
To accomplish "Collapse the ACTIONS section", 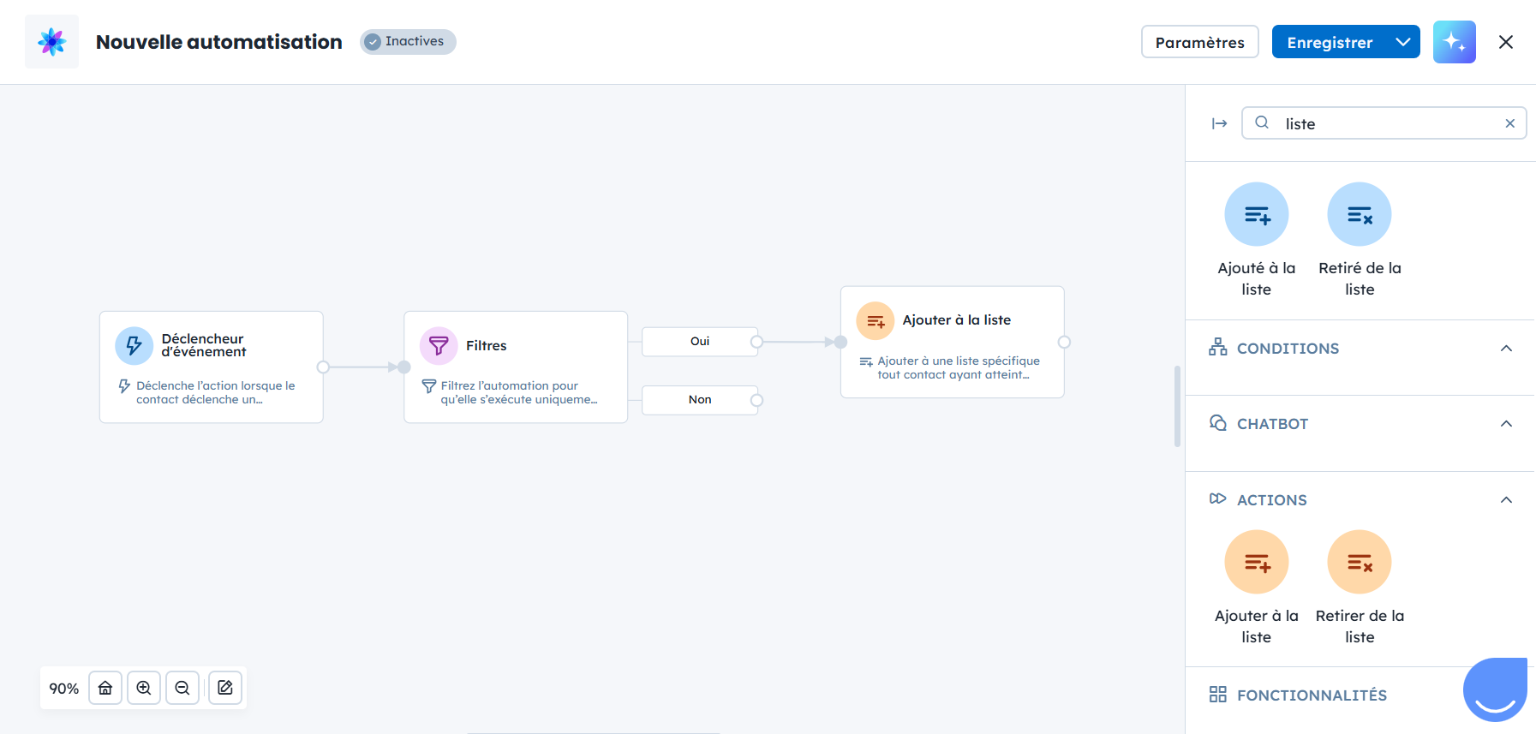I will tap(1506, 500).
